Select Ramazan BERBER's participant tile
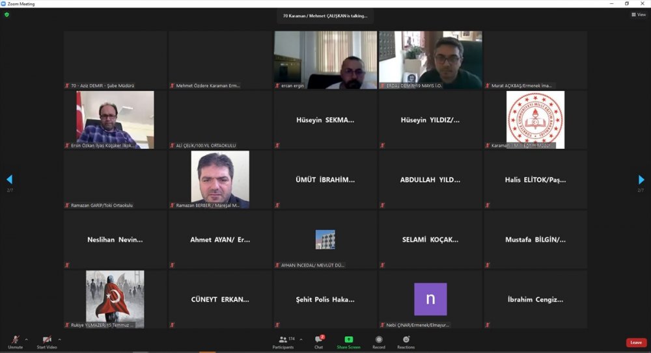 coord(220,179)
